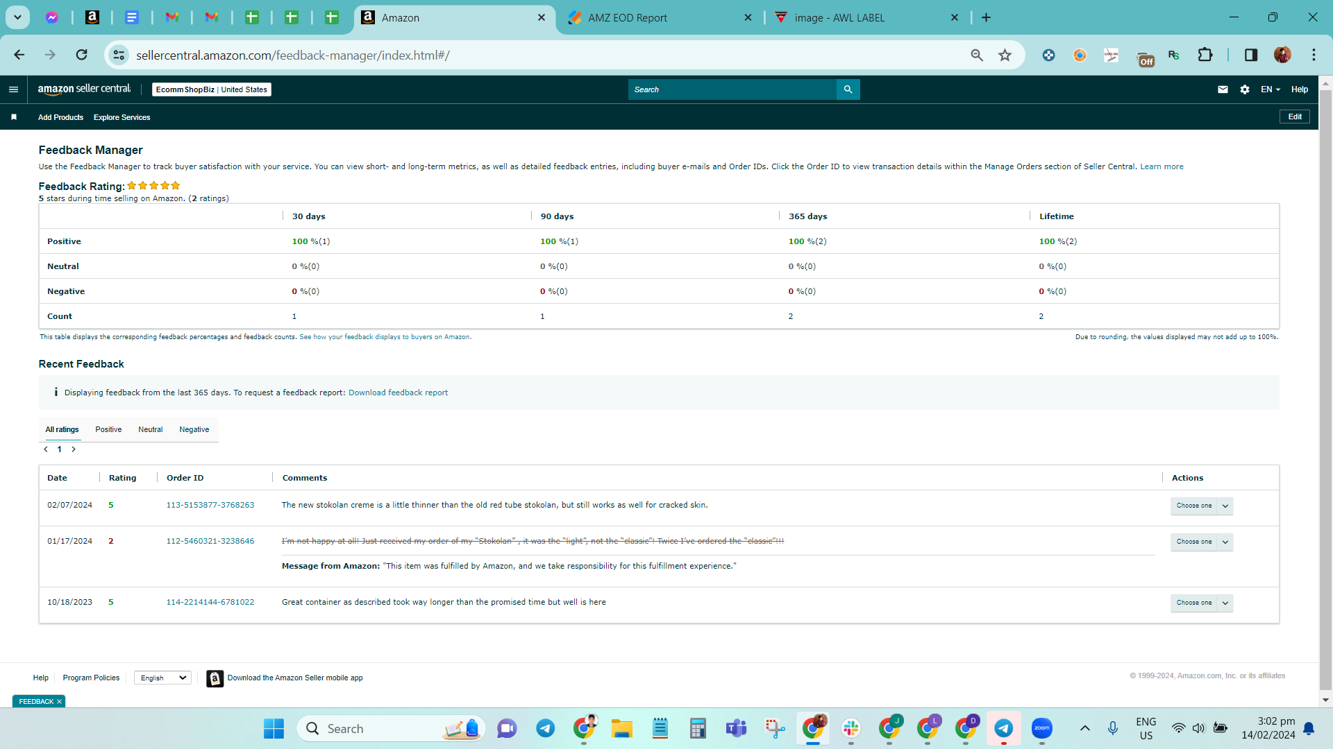
Task: Close the FEEDBACK tag with its X
Action: (x=60, y=701)
